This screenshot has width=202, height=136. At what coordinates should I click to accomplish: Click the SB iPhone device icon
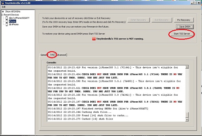click(7, 25)
